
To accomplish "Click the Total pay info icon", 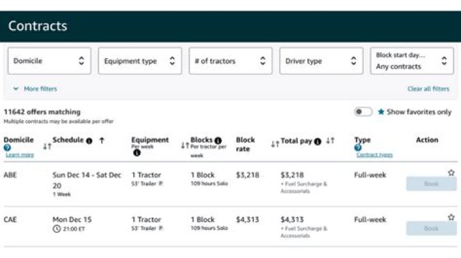I will click(x=318, y=141).
